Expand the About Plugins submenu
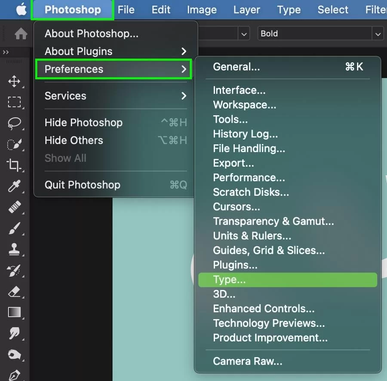This screenshot has height=381, width=387. [x=116, y=51]
